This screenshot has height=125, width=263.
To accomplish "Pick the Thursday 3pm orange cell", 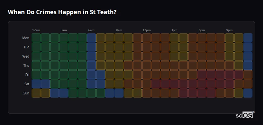I will click(174, 65).
